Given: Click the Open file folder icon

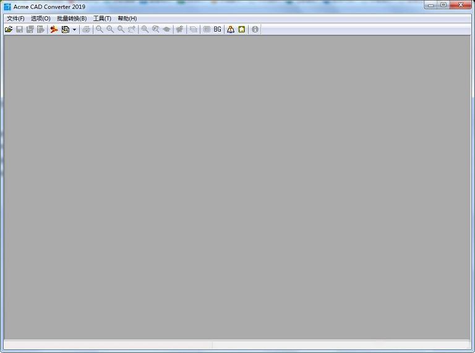Looking at the screenshot, I should click(9, 29).
